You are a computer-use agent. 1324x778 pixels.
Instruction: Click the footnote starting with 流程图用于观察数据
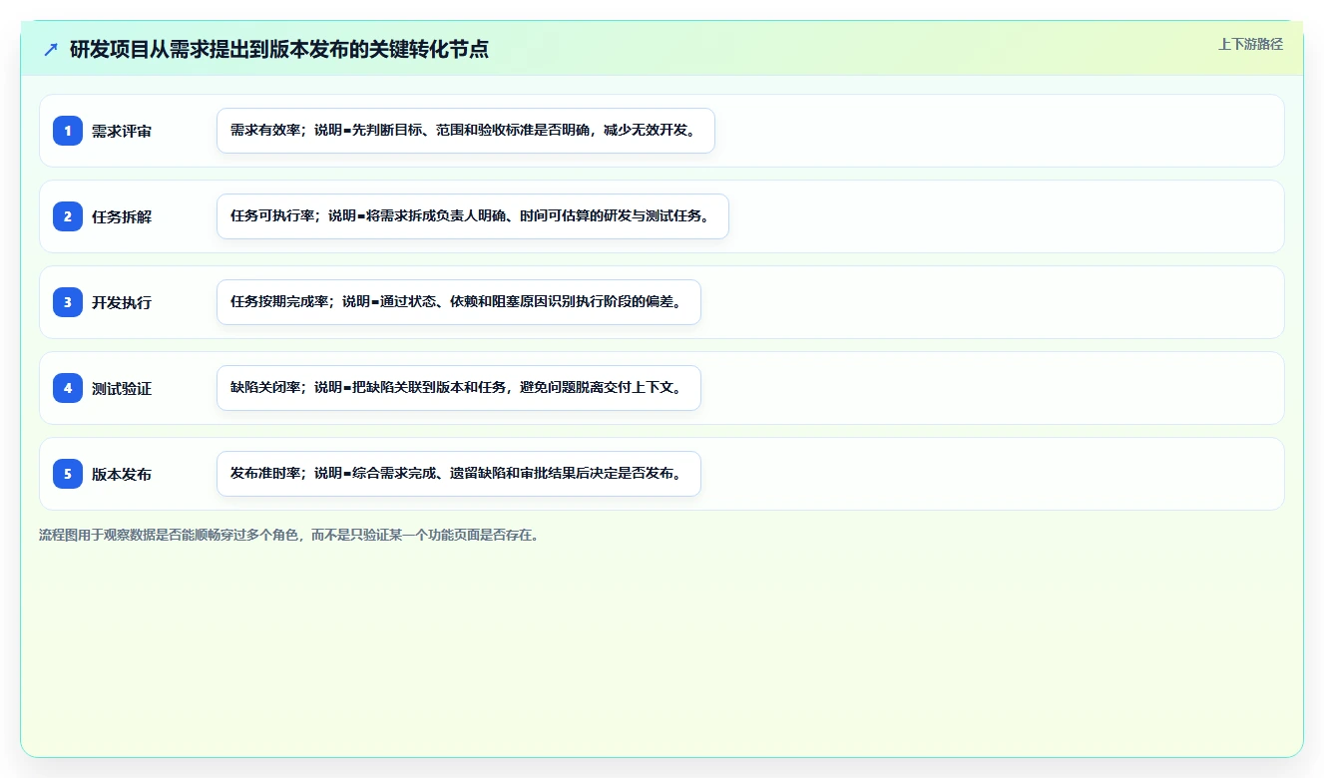[x=289, y=535]
